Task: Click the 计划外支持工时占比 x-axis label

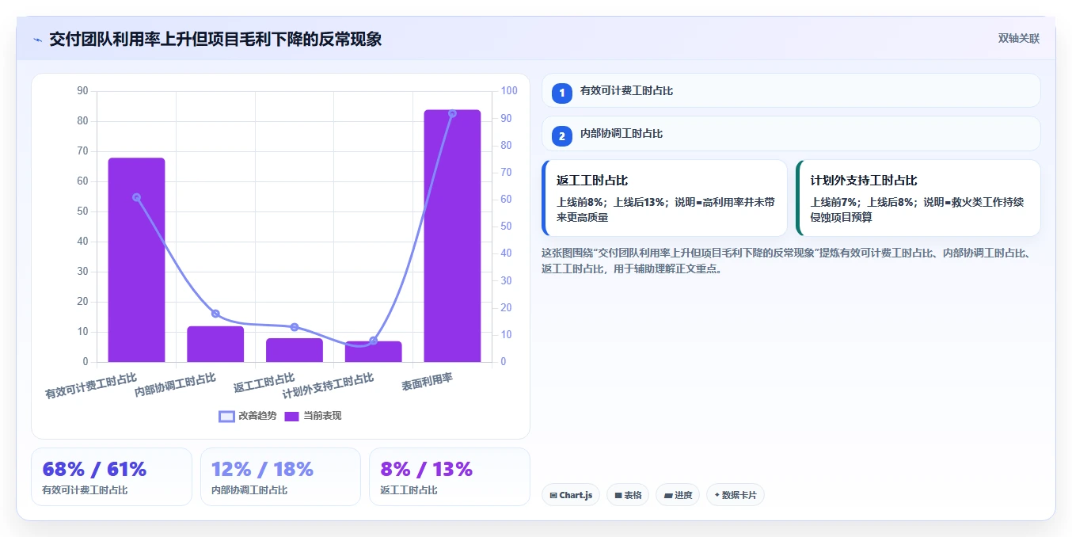Action: pos(328,386)
